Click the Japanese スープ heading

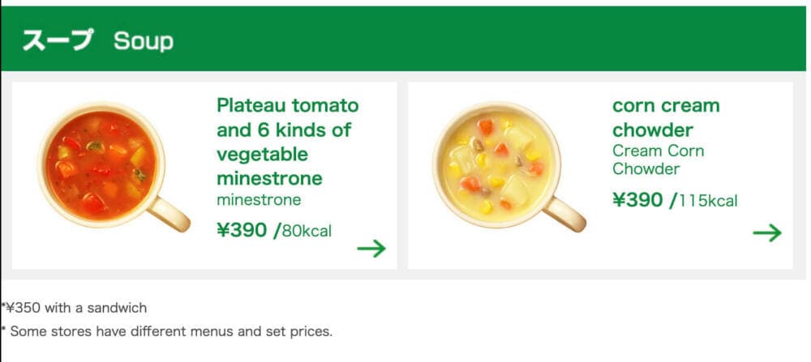(x=58, y=40)
